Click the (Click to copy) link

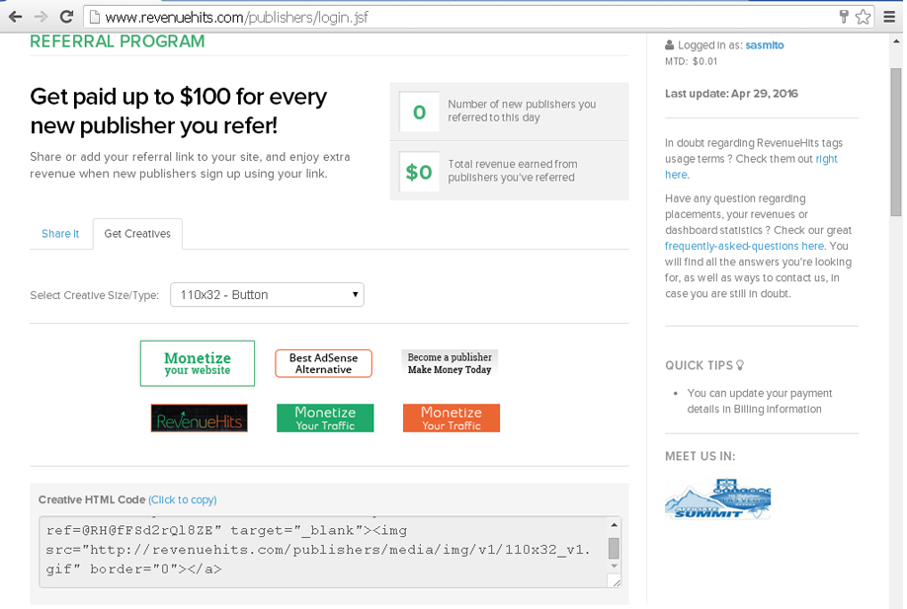183,499
